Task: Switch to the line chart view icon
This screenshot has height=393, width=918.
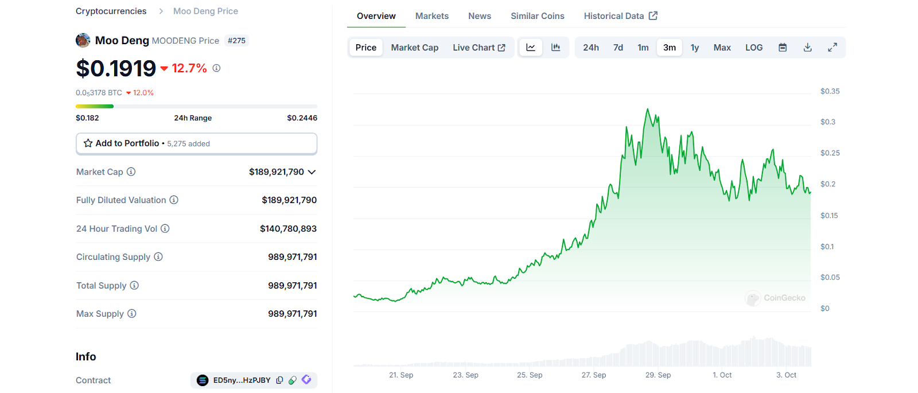Action: click(531, 48)
